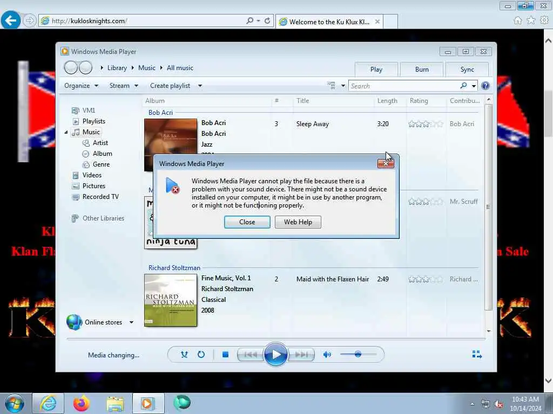This screenshot has height=414, width=553.
Task: Open Recorded TV library
Action: (x=95, y=197)
